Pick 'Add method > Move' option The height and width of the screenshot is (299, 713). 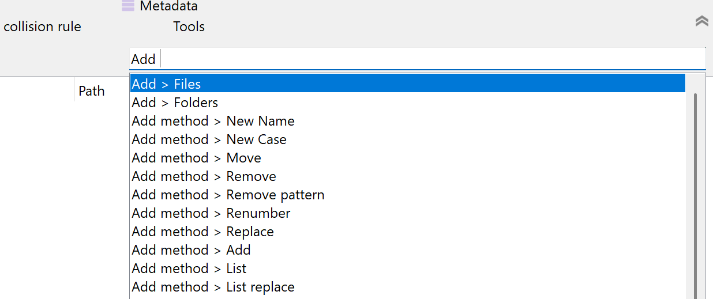(x=196, y=158)
